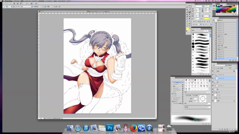Screen dimensions: 239x134
Task: Enable the シェイプ checkbox in Brush panel
Action: click(173, 84)
